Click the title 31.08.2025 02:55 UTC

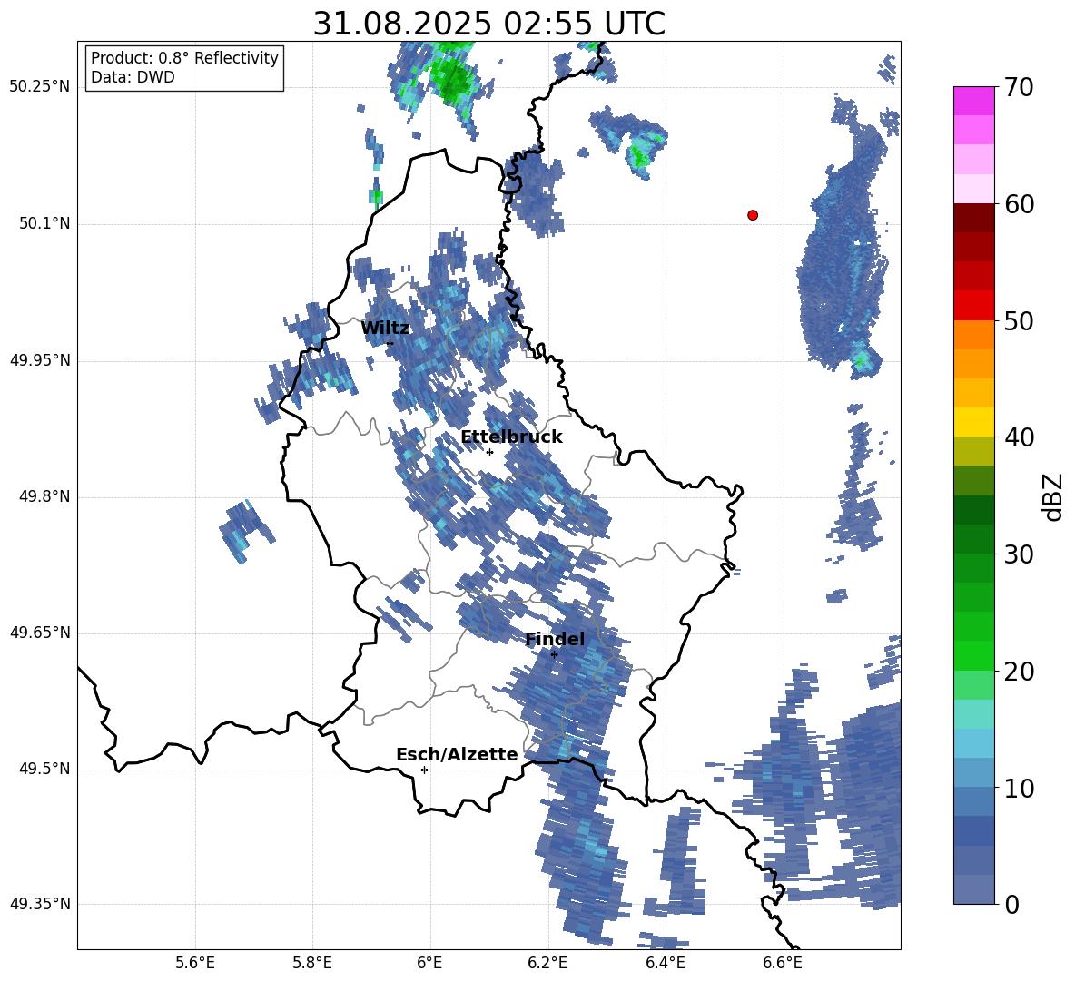click(489, 24)
